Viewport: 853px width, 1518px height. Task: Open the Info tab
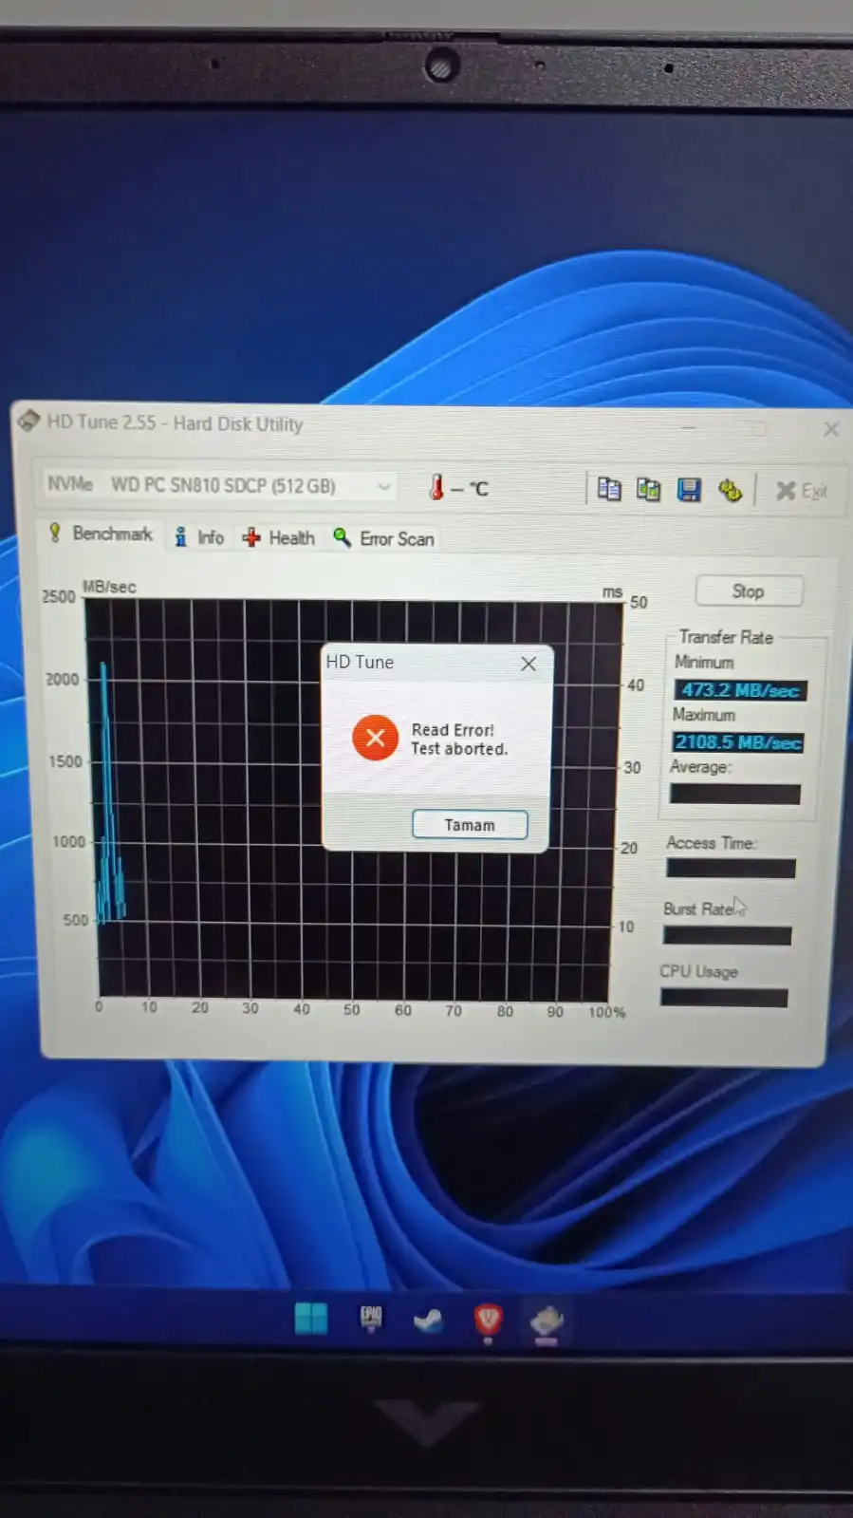(x=199, y=537)
